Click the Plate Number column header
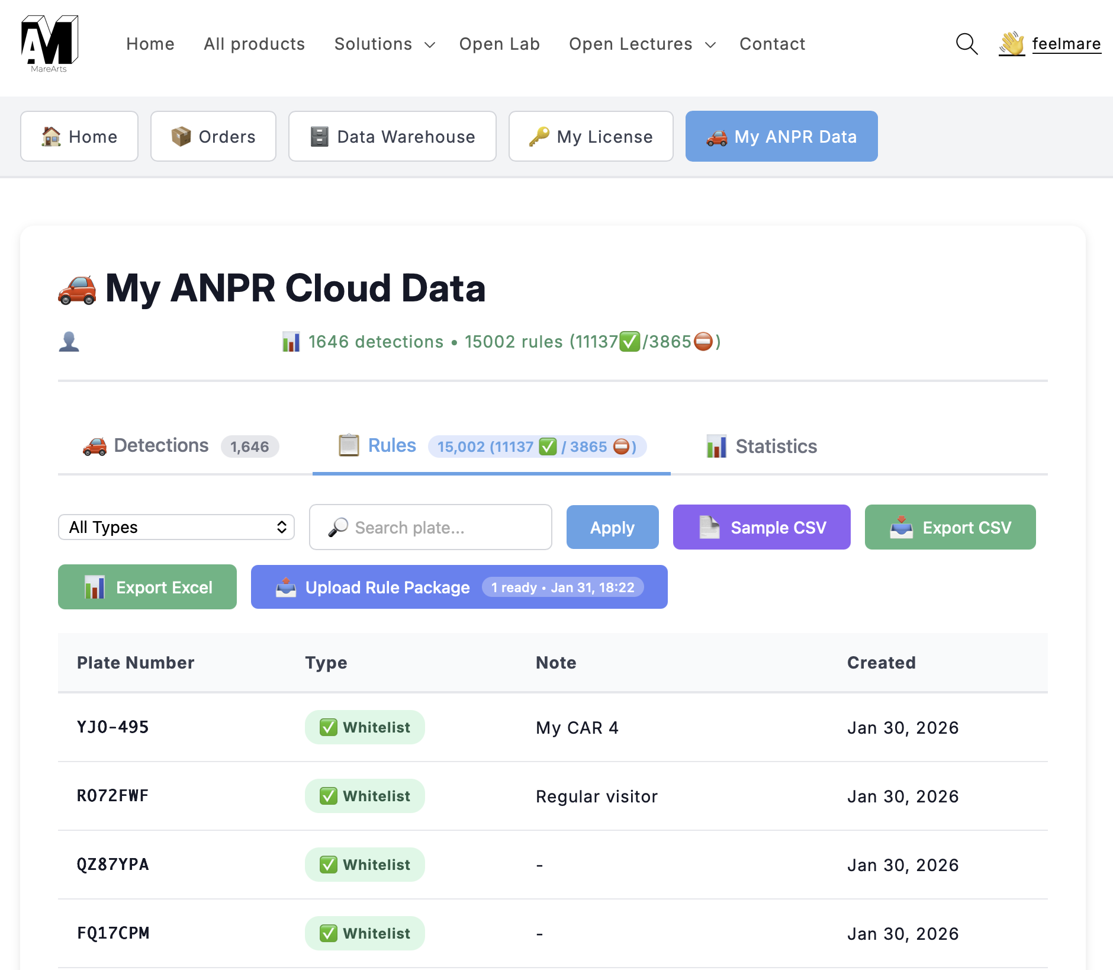1113x970 pixels. point(136,663)
